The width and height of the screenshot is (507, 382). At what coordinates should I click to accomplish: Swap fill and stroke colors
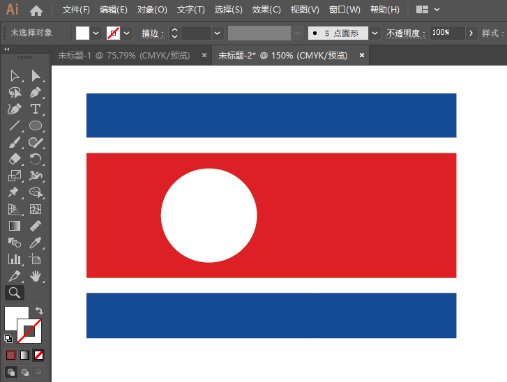point(39,311)
